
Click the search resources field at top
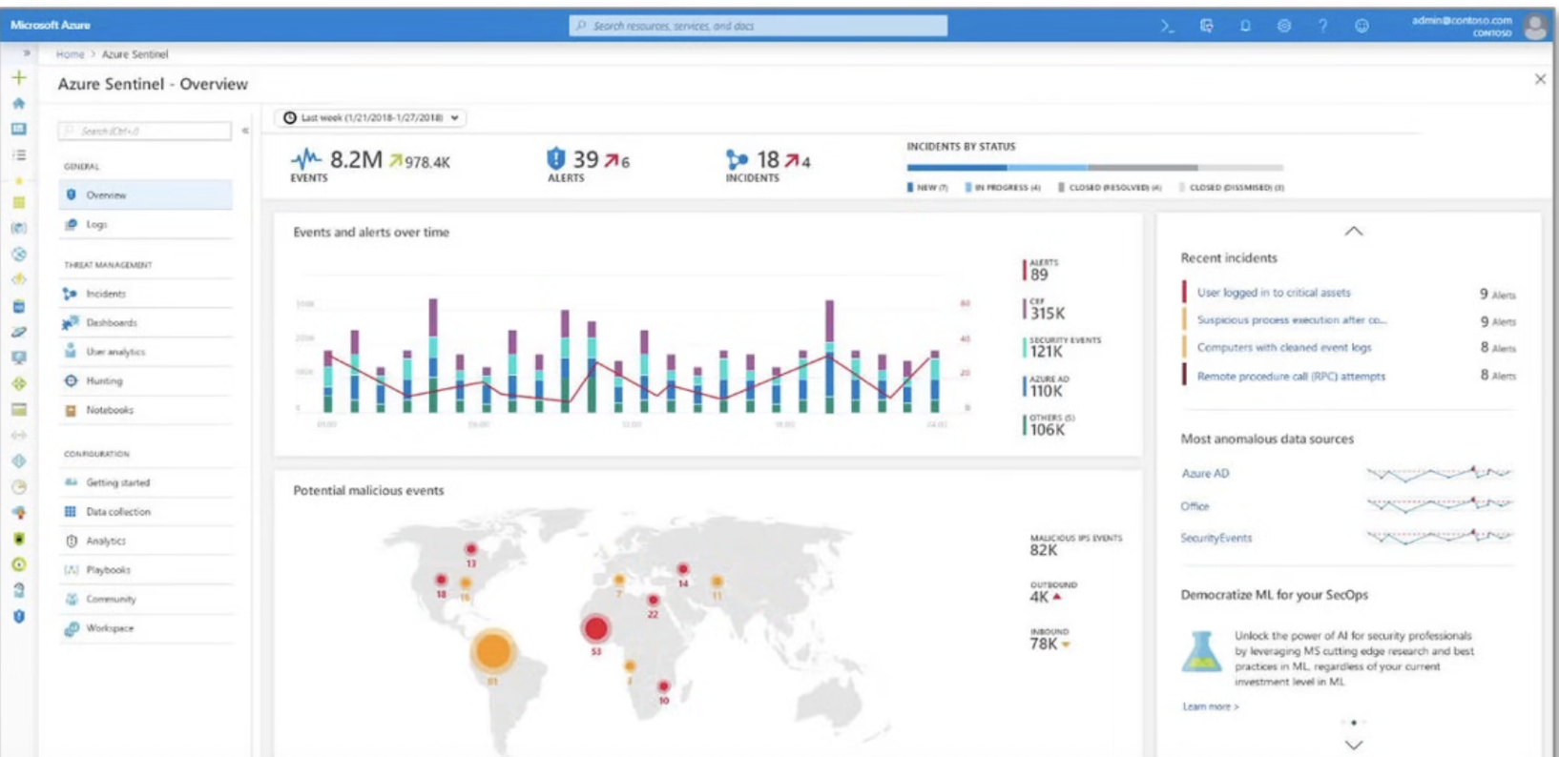[759, 26]
